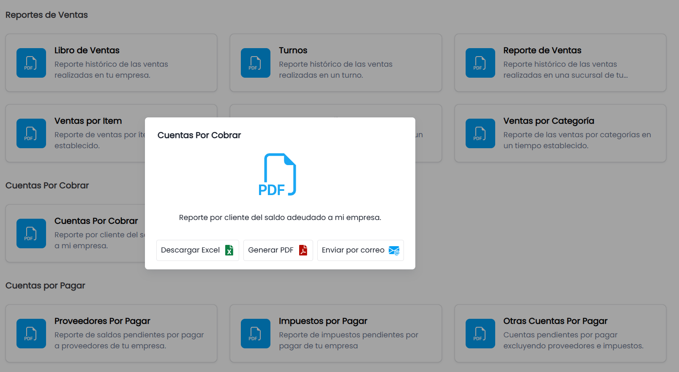Image resolution: width=679 pixels, height=372 pixels.
Task: Open the PDF icon for Proveedores Por Pagar
Action: click(31, 334)
